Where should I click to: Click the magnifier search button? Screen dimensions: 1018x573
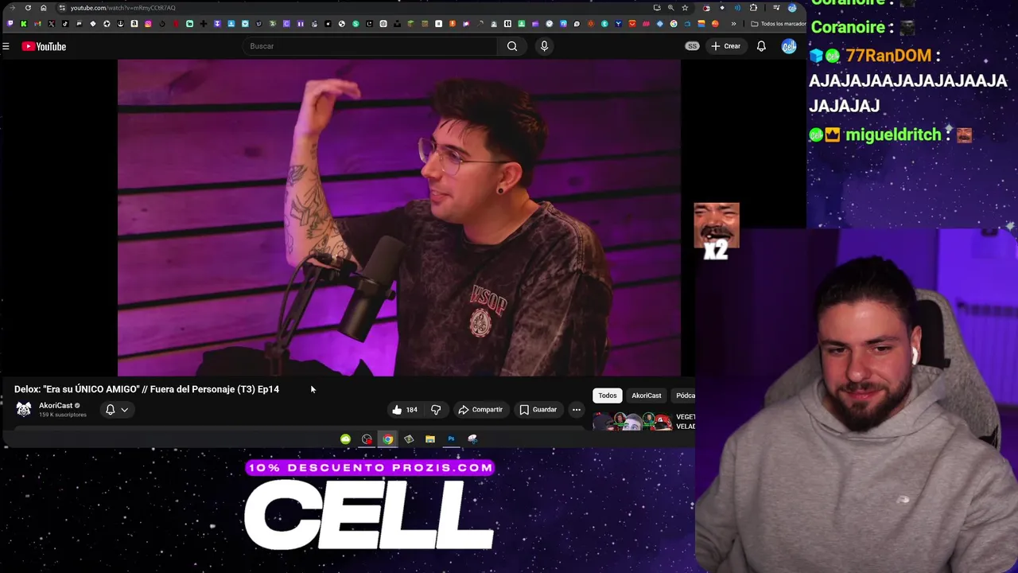(x=512, y=46)
